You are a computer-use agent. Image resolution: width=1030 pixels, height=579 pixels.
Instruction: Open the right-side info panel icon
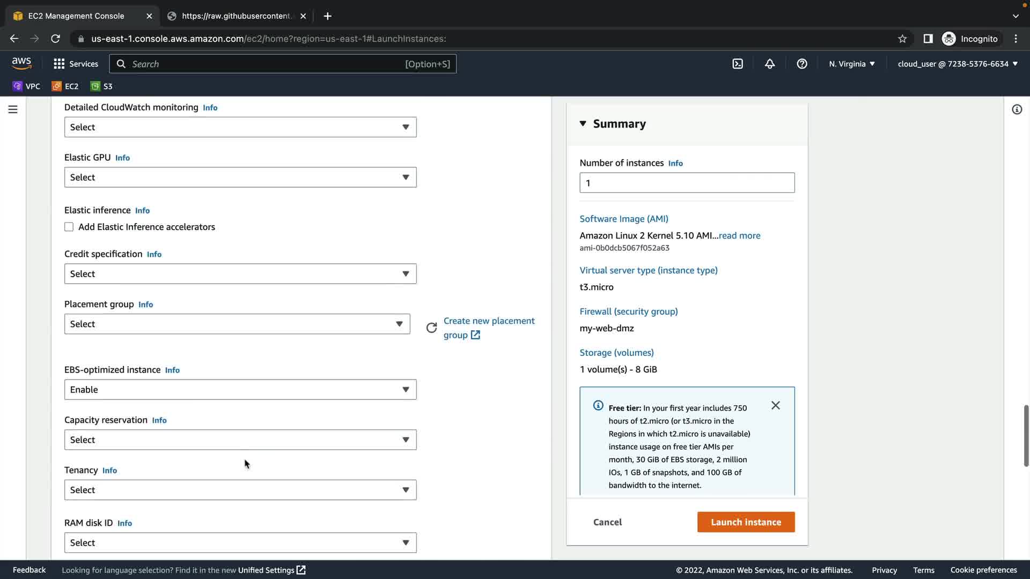tap(1017, 109)
